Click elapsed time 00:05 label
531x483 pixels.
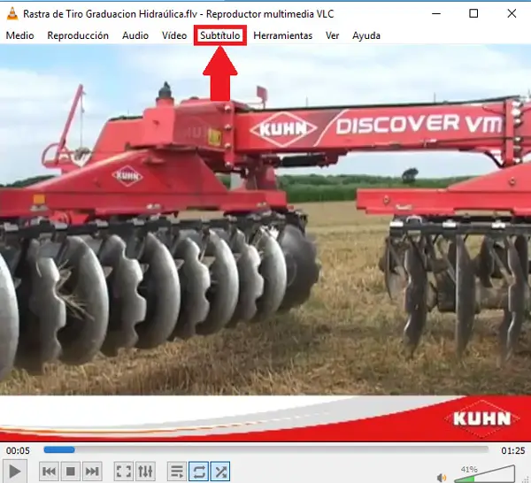18,450
